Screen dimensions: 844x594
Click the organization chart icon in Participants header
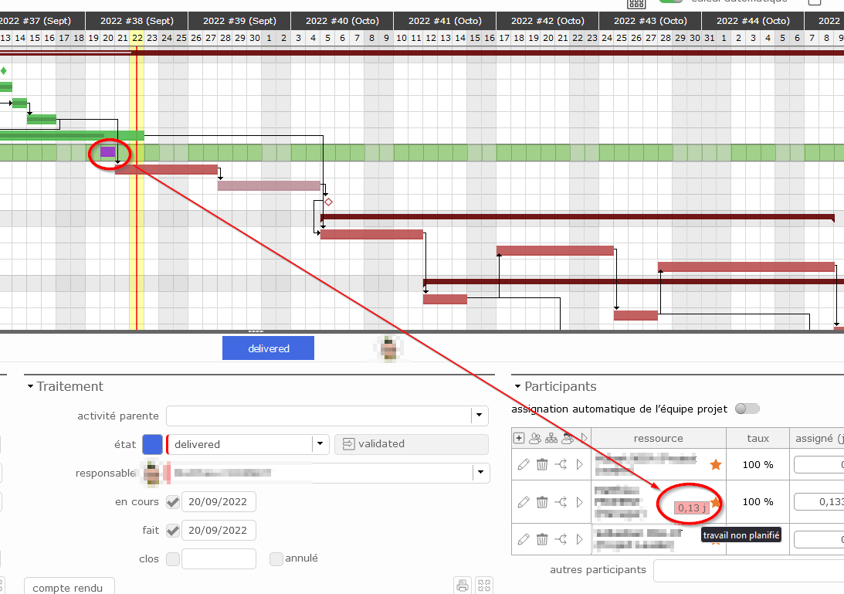(x=551, y=438)
